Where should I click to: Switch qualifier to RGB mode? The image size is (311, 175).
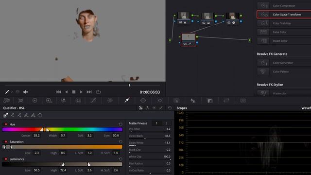[x=147, y=108]
